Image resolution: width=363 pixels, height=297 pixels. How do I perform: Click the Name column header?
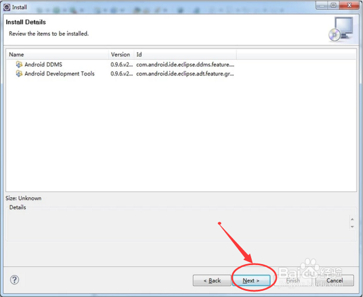[57, 55]
